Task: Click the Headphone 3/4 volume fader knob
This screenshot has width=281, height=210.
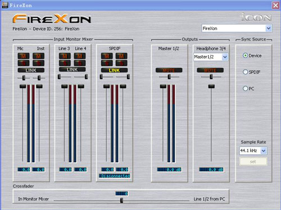Action: point(211,86)
